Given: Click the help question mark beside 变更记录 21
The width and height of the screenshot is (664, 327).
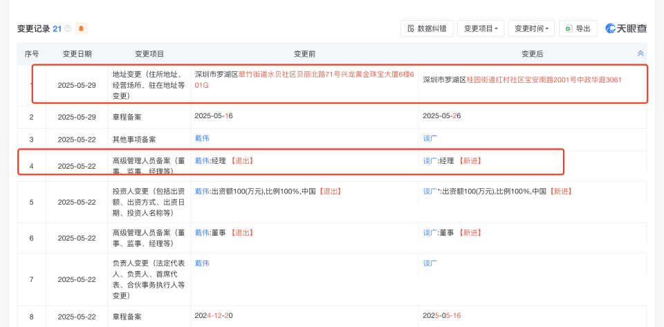Looking at the screenshot, I should 68,29.
